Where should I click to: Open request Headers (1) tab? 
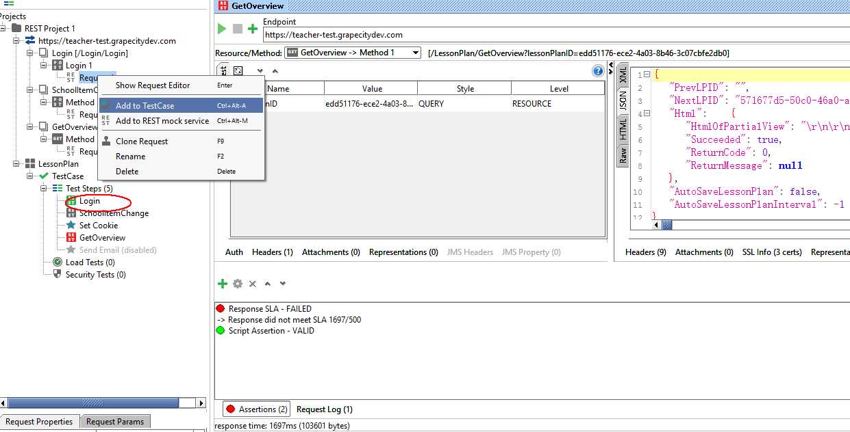coord(273,252)
